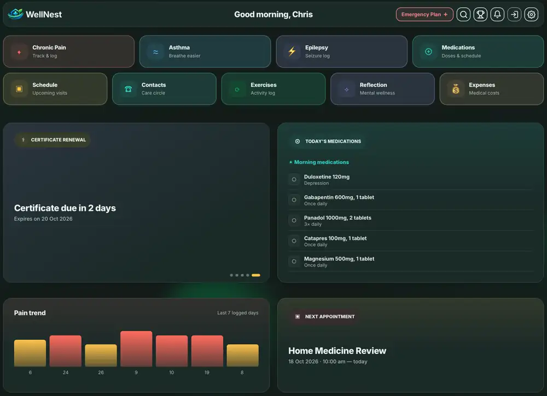Go to third carousel slide dot
The image size is (547, 396).
pyautogui.click(x=242, y=275)
